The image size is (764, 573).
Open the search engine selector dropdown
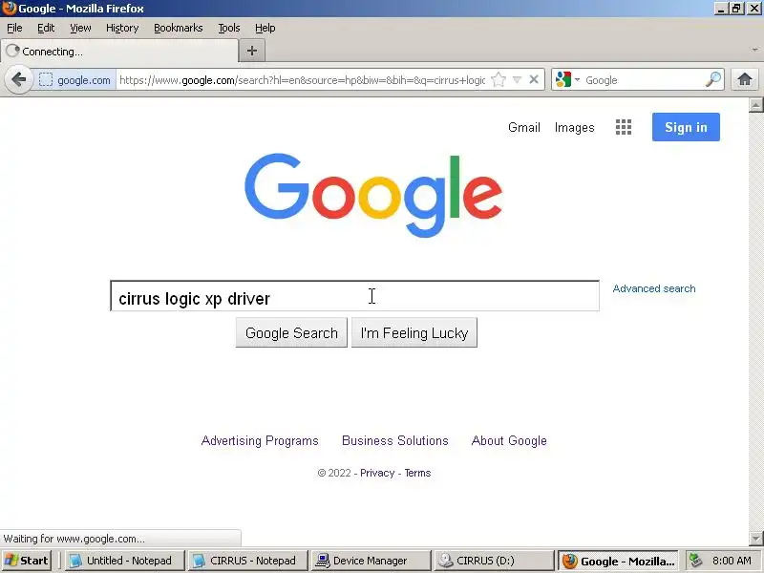[568, 80]
